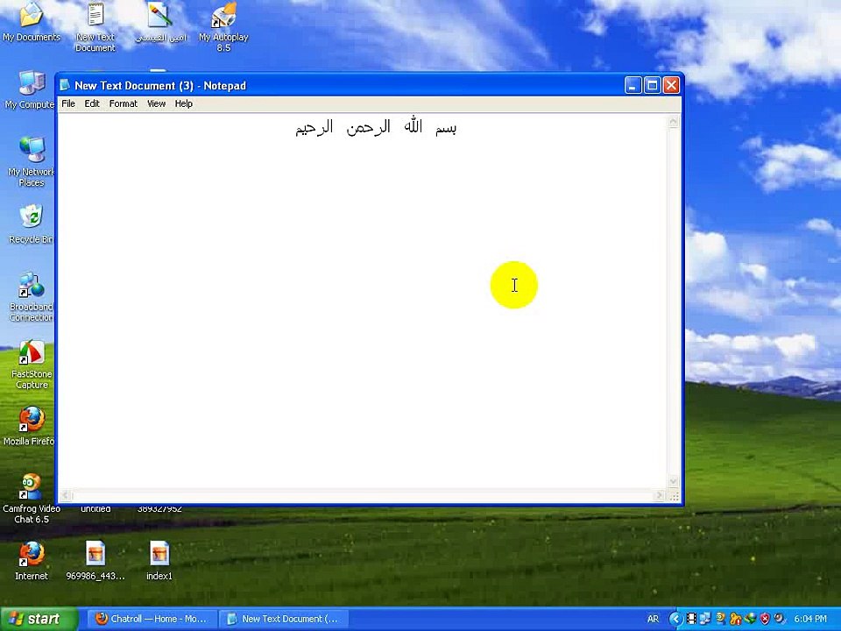
Task: Select the Arabic-named desktop file icon
Action: point(159,21)
